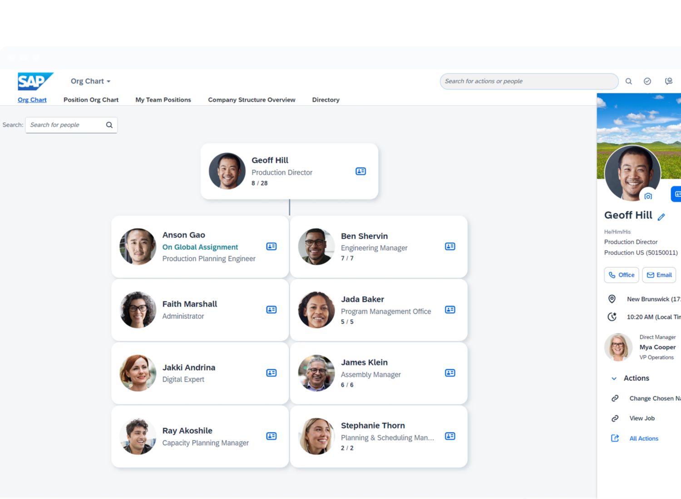This screenshot has width=681, height=499.
Task: Click the camera icon on profile photo
Action: pyautogui.click(x=648, y=196)
